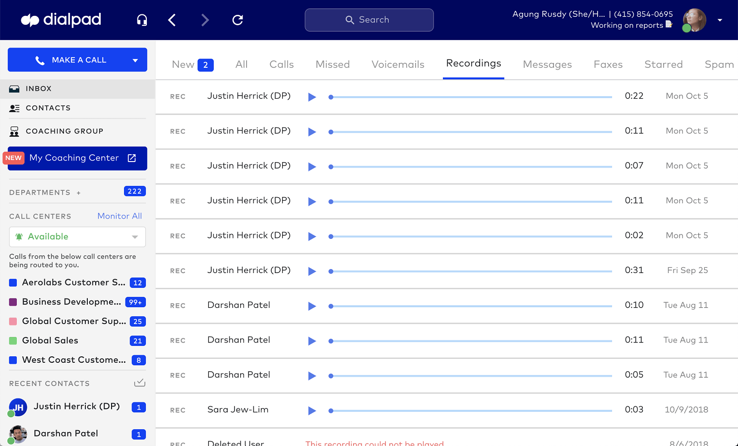Mark recent contacts as read icon
Screen dimensions: 738x446
(140, 383)
